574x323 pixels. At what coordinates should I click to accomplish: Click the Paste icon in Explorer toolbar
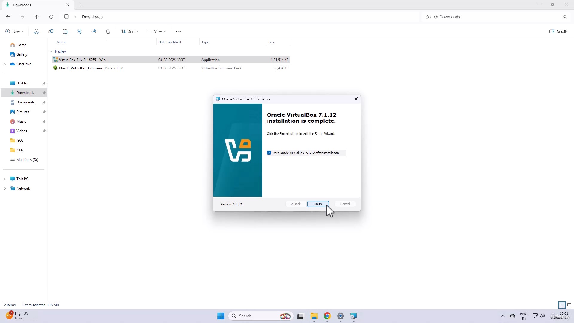click(65, 31)
